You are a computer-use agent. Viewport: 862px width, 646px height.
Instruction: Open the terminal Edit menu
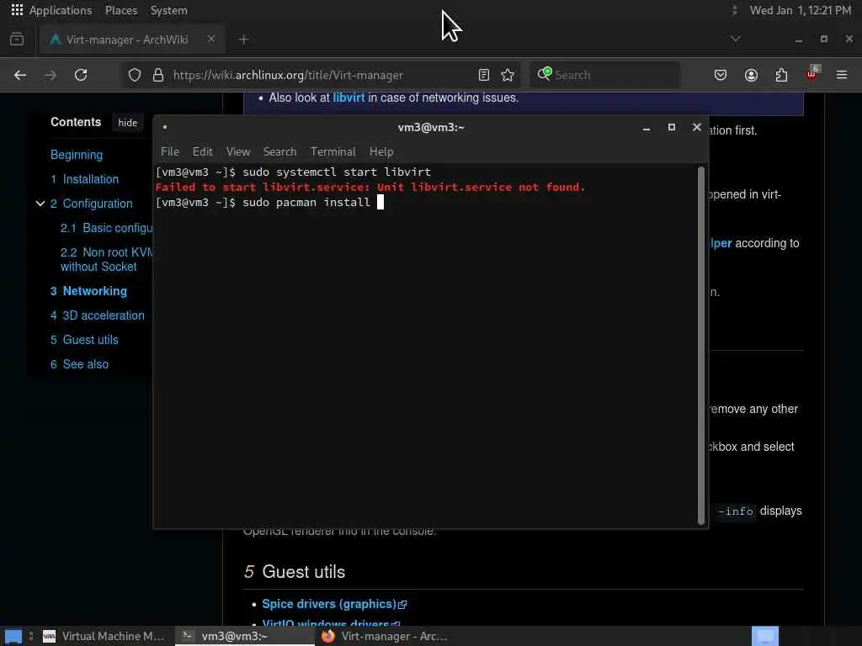(x=202, y=151)
